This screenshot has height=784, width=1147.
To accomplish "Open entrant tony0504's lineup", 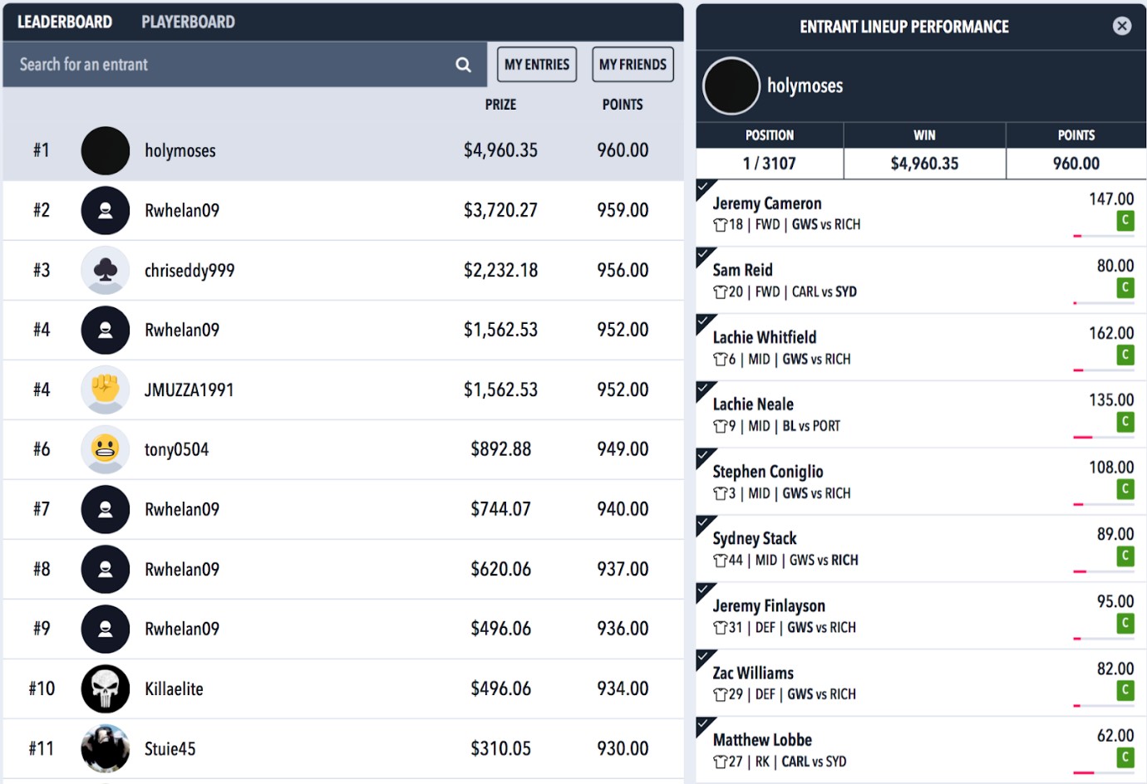I will click(x=177, y=450).
